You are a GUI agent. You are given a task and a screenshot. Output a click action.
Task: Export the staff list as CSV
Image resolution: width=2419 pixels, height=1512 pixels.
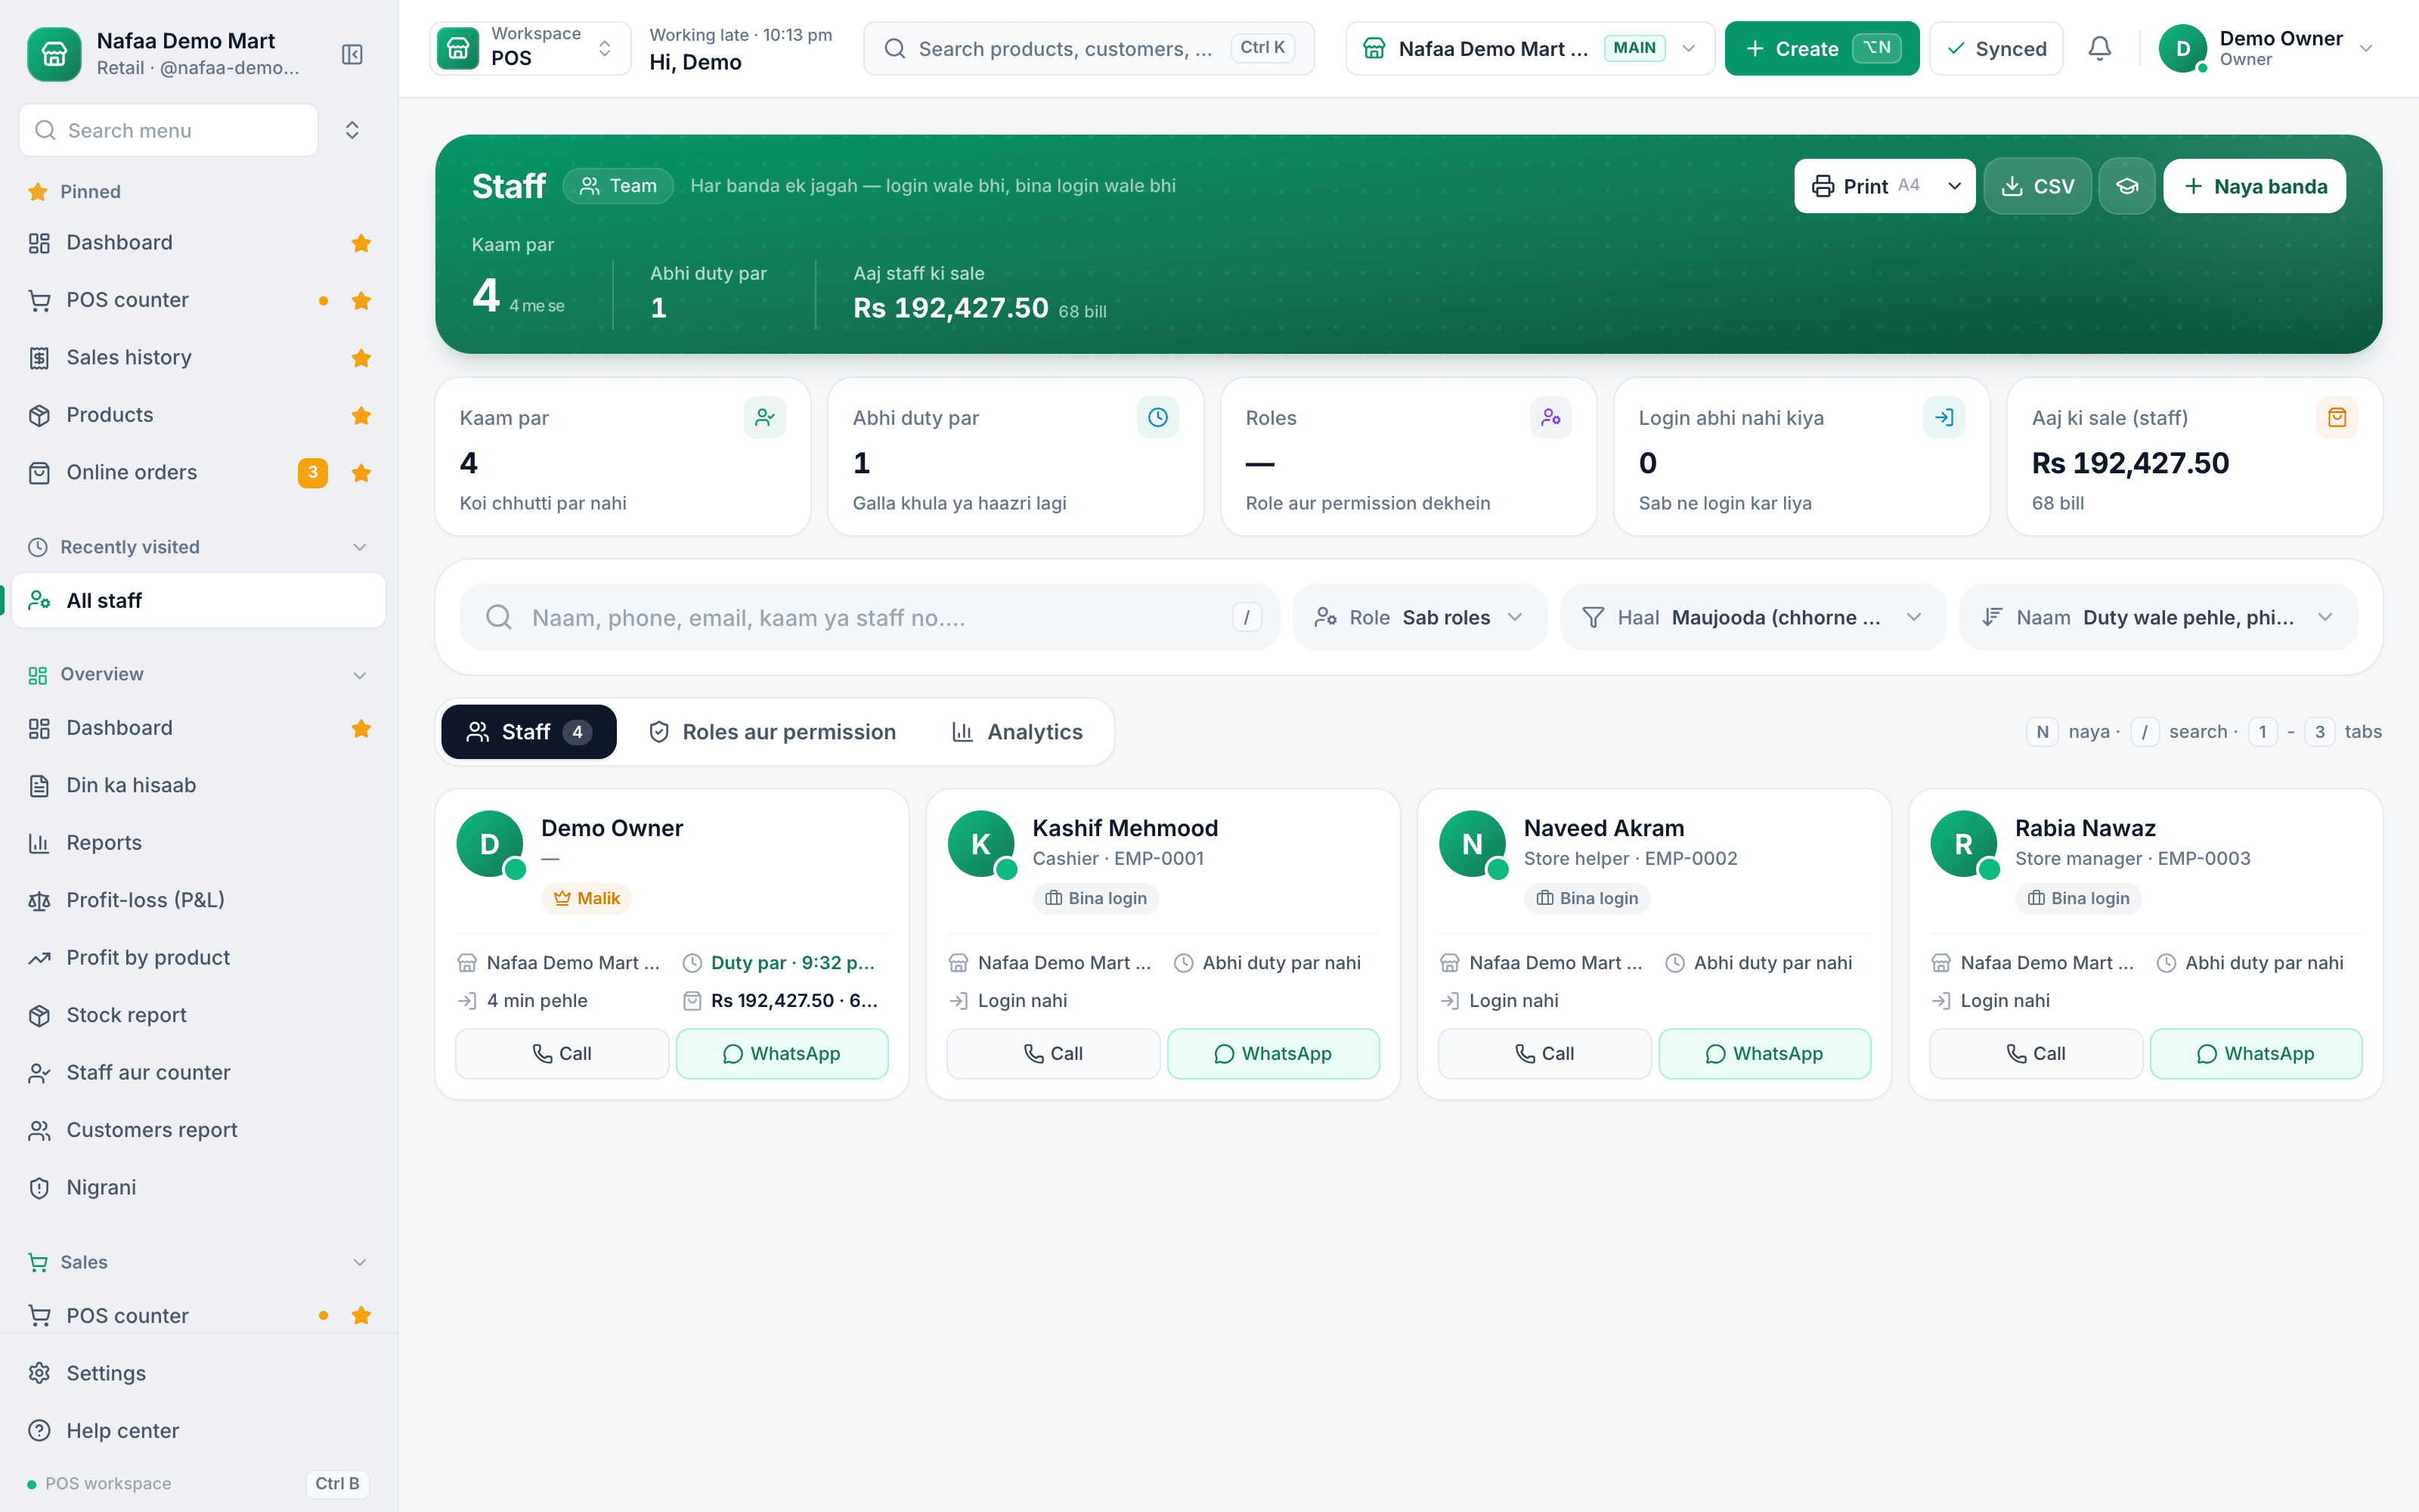click(x=2037, y=186)
